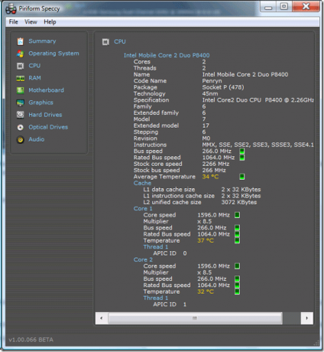This screenshot has width=324, height=352.
Task: Open the Summary section icon
Action: click(21, 41)
